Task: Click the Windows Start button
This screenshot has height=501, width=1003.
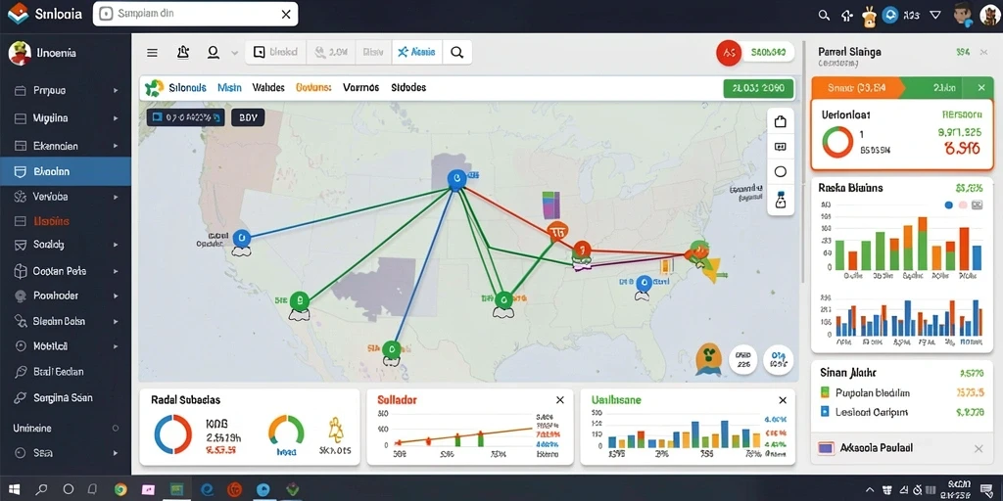Action: click(14, 490)
